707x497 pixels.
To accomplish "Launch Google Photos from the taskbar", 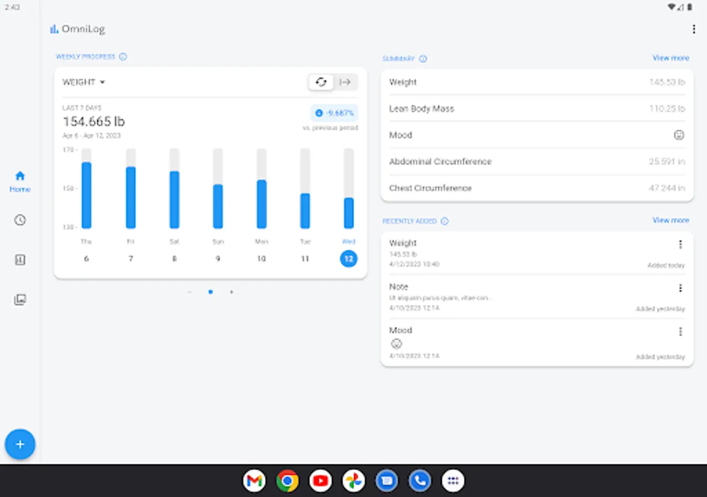I will [x=353, y=481].
